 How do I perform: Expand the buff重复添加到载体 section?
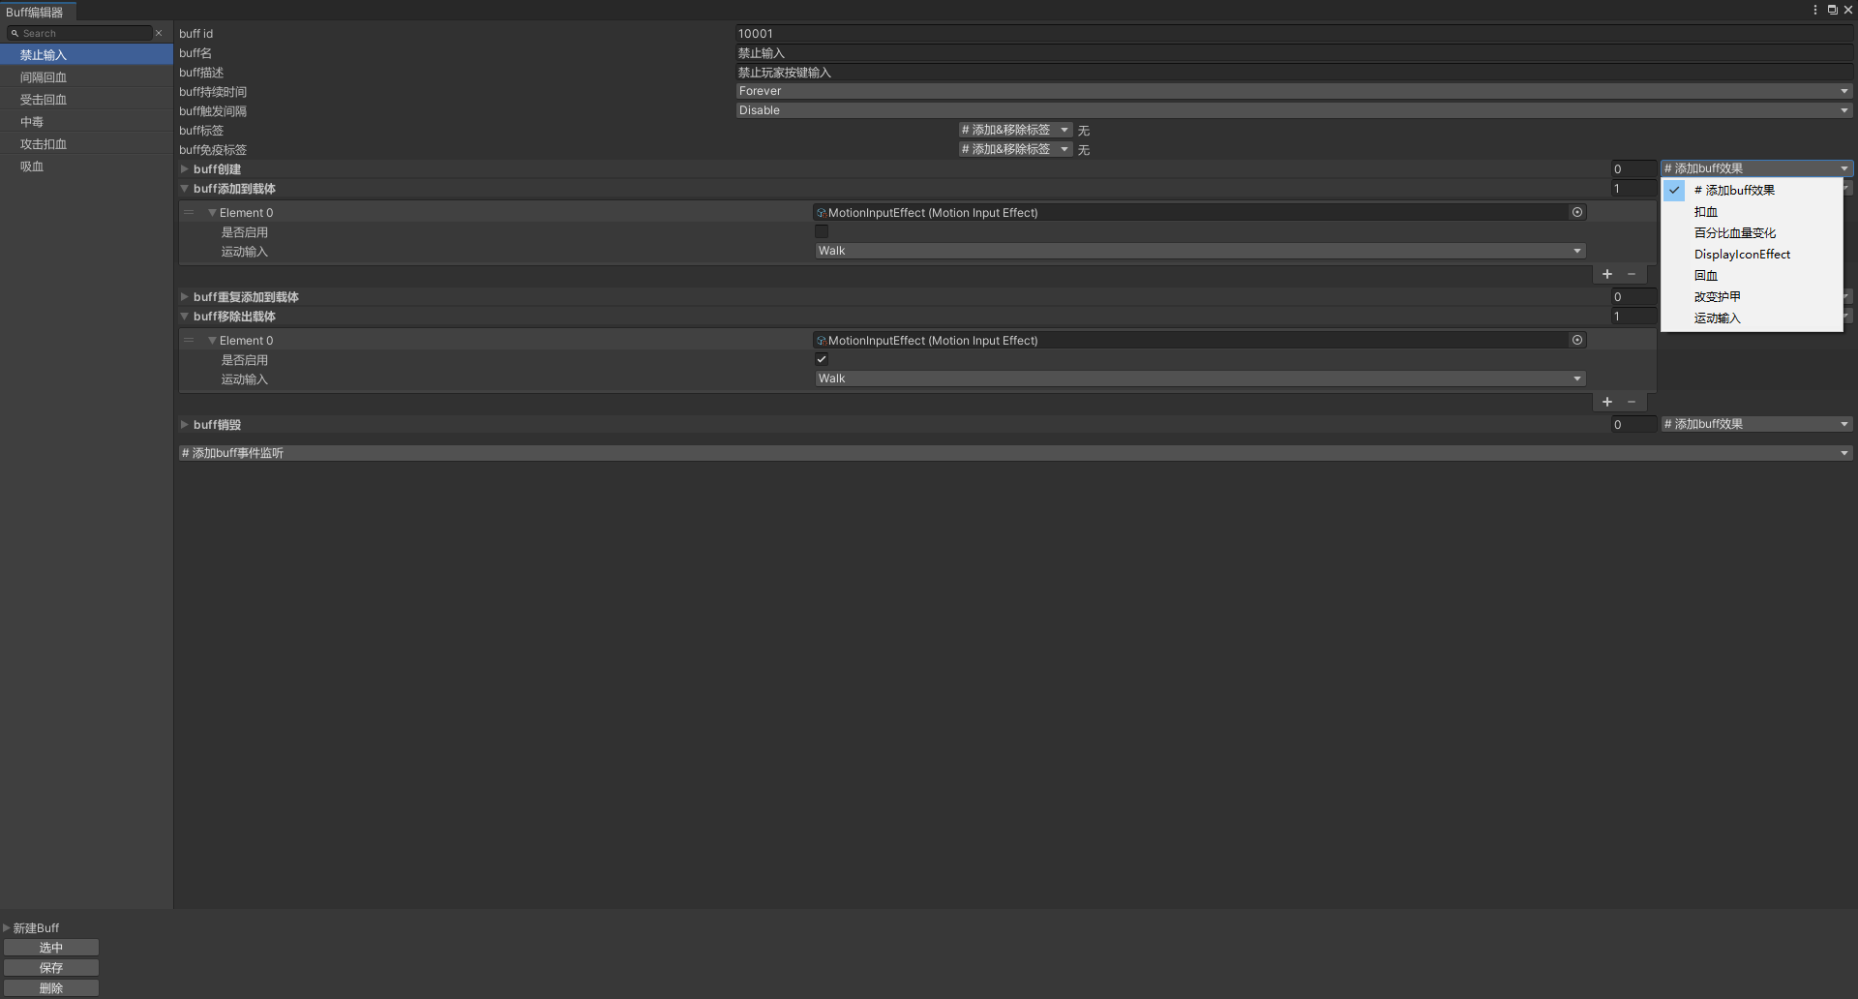(184, 297)
